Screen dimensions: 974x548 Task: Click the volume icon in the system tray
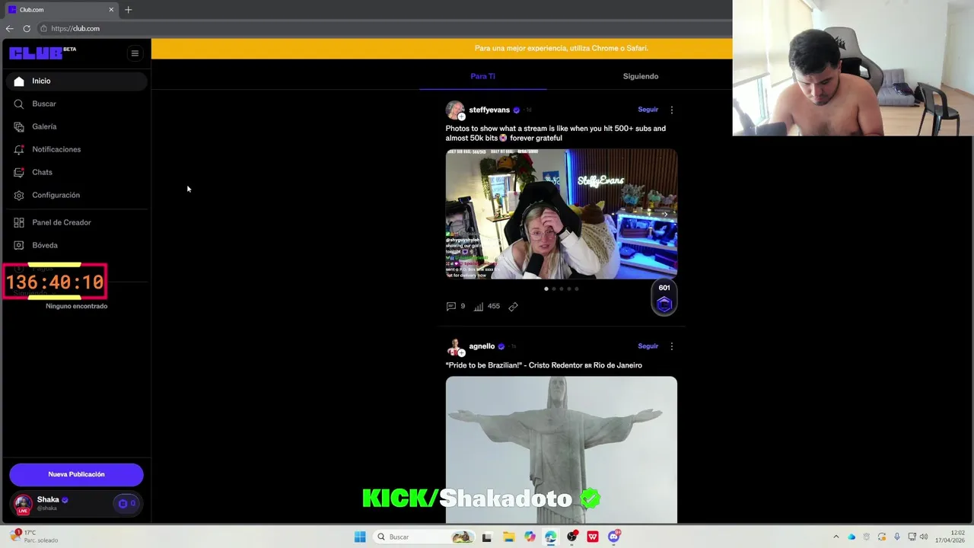pyautogui.click(x=925, y=537)
